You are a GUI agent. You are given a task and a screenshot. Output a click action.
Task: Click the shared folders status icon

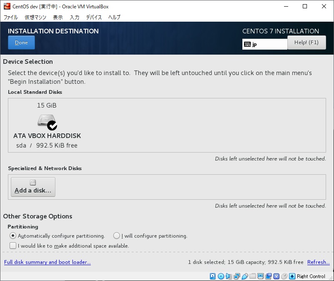(253, 276)
